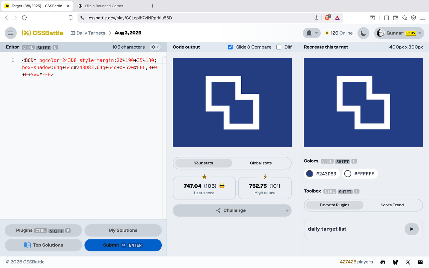This screenshot has height=268, width=429.
Task: Click the 105 characters counter
Action: [x=128, y=47]
